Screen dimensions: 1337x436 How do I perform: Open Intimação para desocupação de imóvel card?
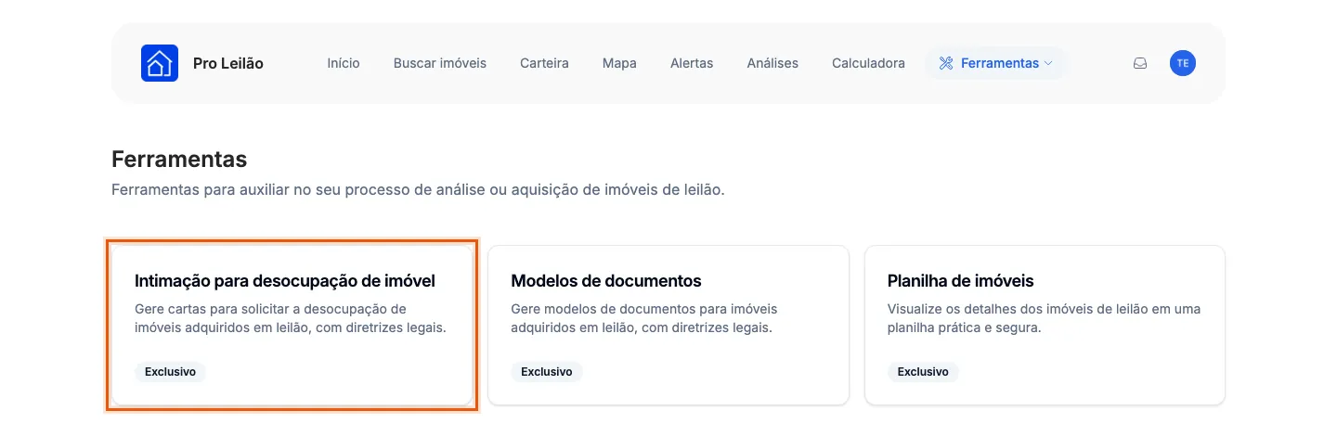[x=292, y=326]
